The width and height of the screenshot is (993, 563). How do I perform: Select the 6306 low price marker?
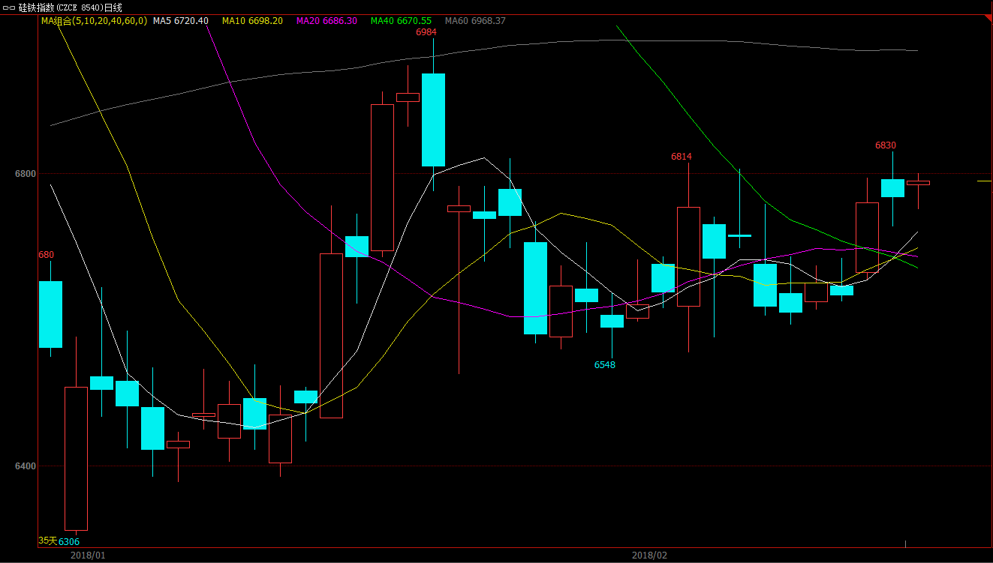69,541
